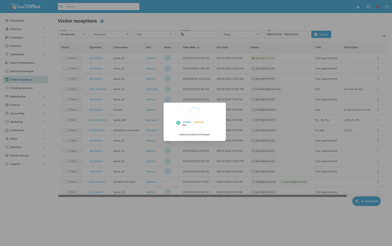Open row menu for Paicha Avabi reception
This screenshot has width=392, height=246.
coord(378,182)
